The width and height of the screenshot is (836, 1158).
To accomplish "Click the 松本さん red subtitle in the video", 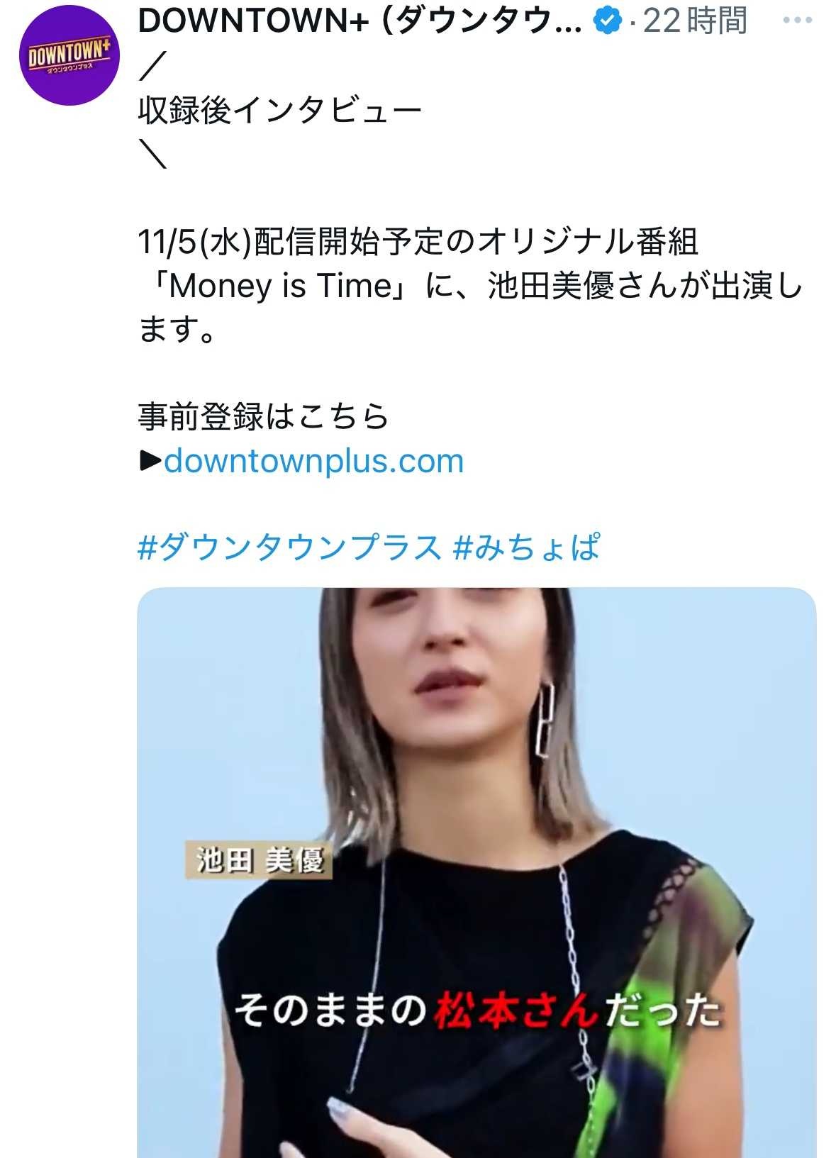I will tap(515, 1010).
